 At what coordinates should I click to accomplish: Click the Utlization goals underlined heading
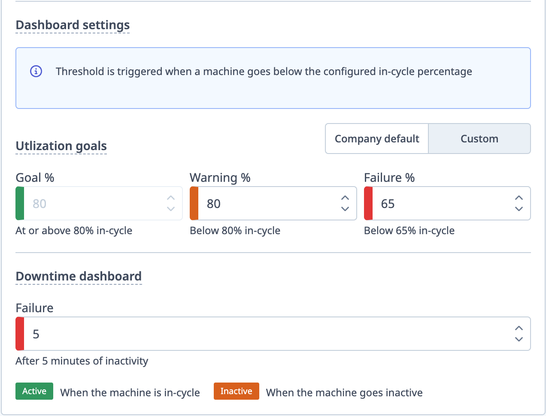click(61, 146)
